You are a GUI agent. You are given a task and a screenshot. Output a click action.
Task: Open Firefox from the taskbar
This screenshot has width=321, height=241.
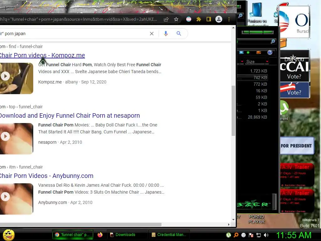(100, 235)
